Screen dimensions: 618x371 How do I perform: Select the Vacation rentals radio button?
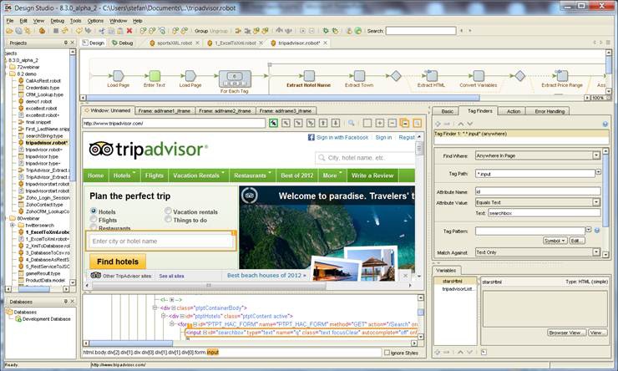click(x=169, y=211)
